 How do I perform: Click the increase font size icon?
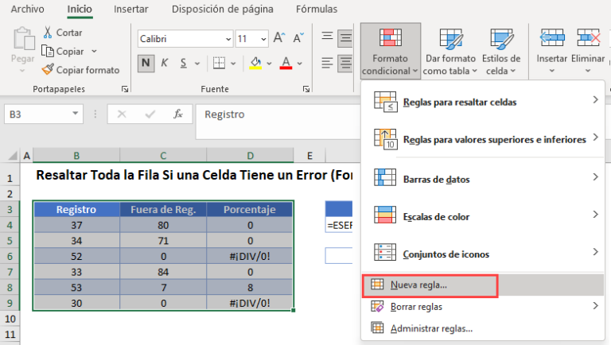pyautogui.click(x=279, y=38)
